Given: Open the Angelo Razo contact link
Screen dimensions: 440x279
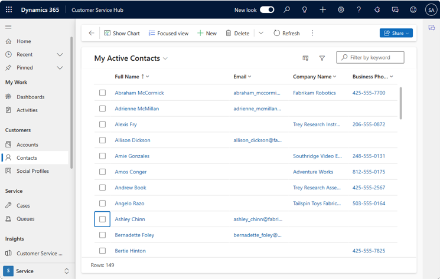Looking at the screenshot, I should (x=129, y=203).
